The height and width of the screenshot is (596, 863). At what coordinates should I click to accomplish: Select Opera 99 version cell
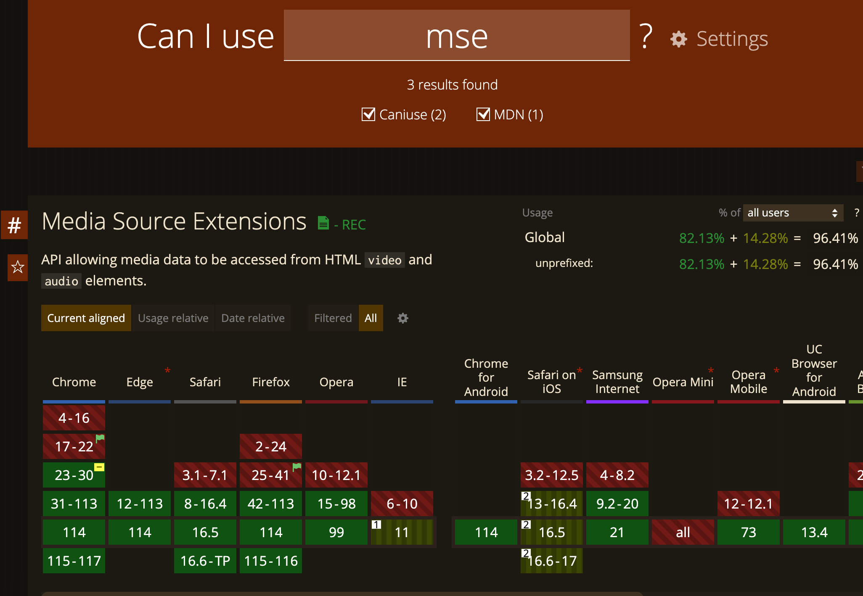336,532
